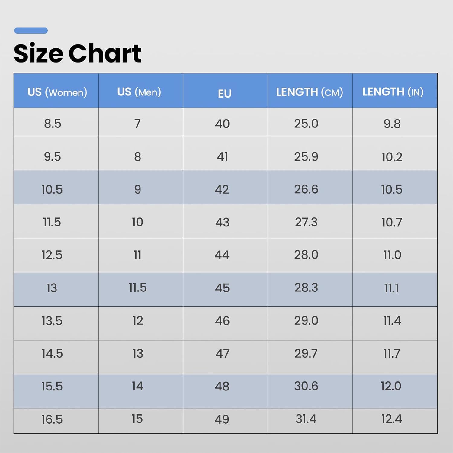Click the LENGTH (CM) column header
This screenshot has height=453, width=453.
[310, 91]
